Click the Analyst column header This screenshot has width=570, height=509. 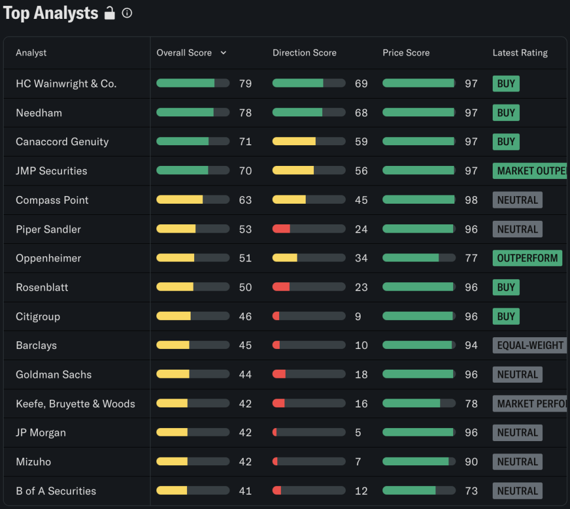[x=31, y=53]
